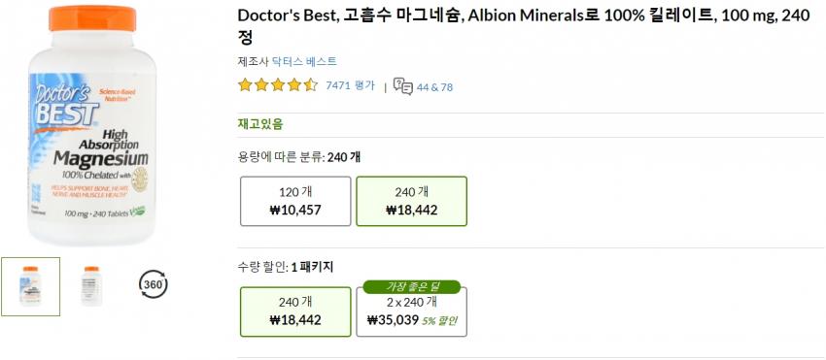Choose the 120 개 size option

[x=295, y=201]
